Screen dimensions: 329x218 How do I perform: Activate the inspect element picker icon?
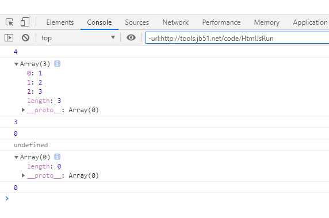tap(9, 22)
